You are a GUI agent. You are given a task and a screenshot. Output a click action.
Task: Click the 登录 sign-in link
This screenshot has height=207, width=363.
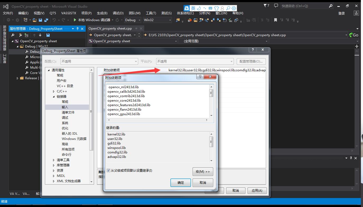pyautogui.click(x=342, y=13)
